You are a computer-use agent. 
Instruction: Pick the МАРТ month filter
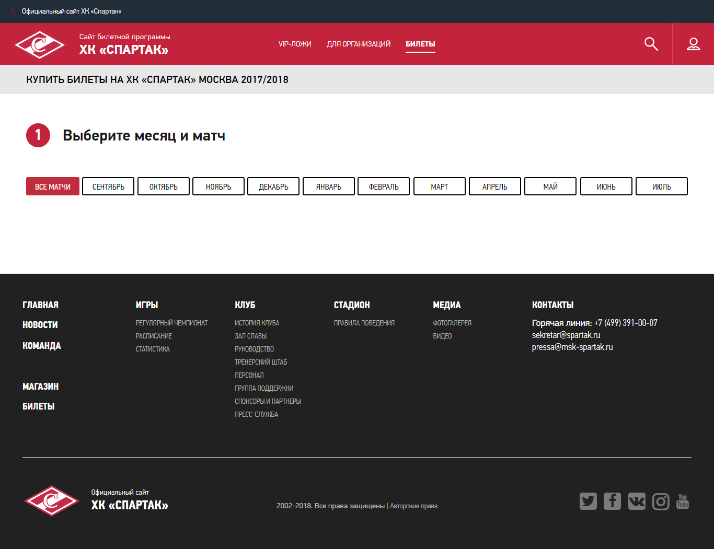pyautogui.click(x=439, y=186)
